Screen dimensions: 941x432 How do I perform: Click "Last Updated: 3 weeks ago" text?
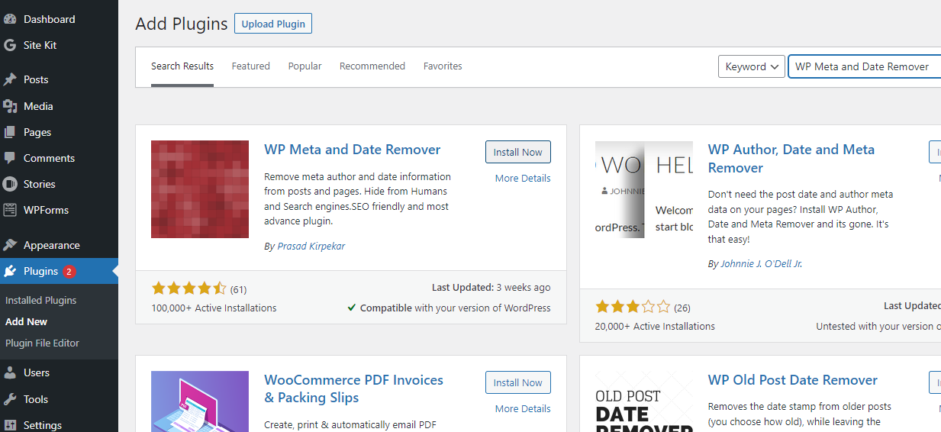tap(491, 288)
